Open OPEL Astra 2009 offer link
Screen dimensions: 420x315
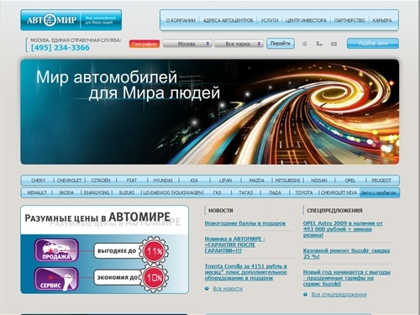click(x=343, y=229)
